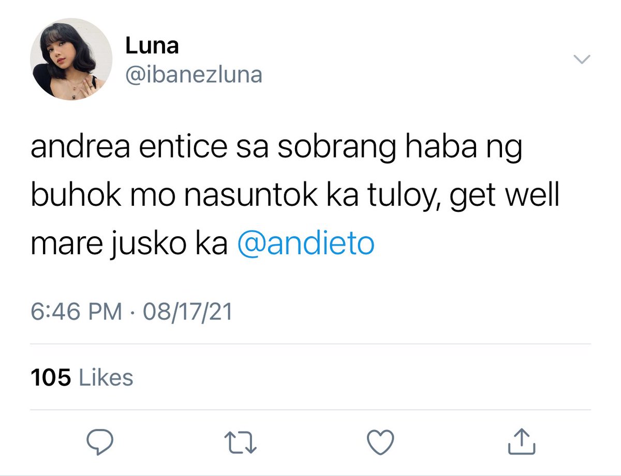The height and width of the screenshot is (476, 621).
Task: Tap the word 'Likes' beside 105
Action: pos(106,377)
